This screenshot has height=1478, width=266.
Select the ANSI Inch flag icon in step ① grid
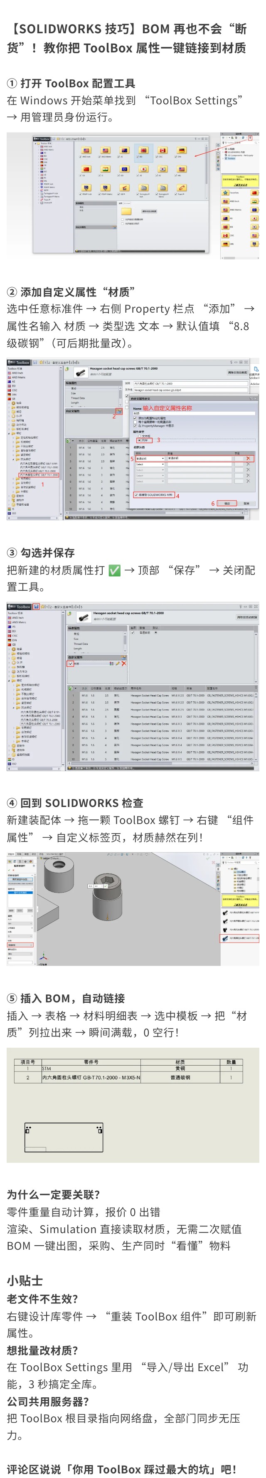[x=87, y=151]
